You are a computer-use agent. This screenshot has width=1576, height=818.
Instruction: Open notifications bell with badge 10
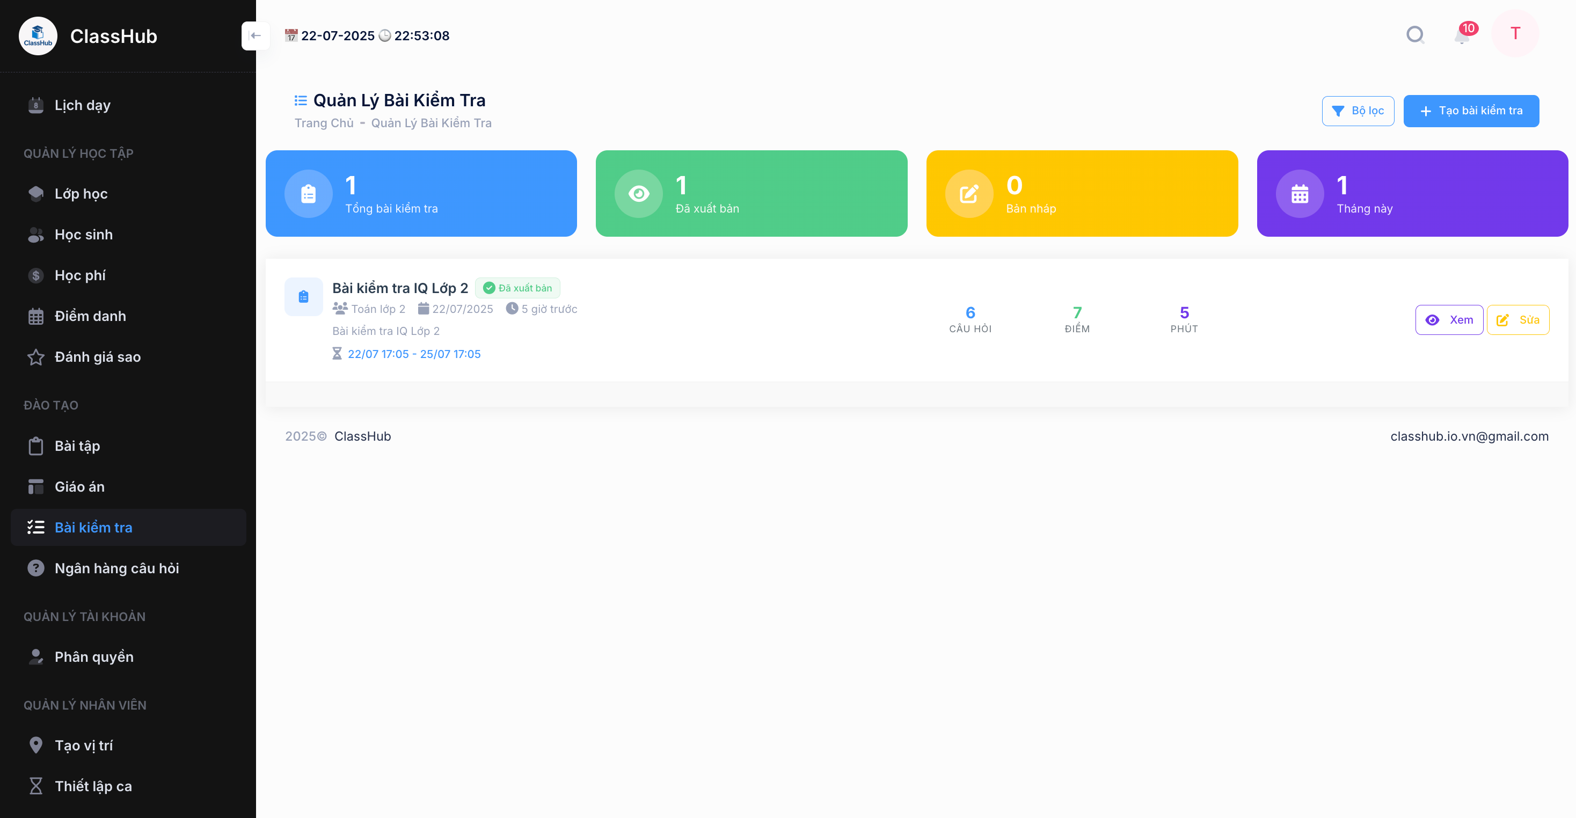[x=1462, y=36]
